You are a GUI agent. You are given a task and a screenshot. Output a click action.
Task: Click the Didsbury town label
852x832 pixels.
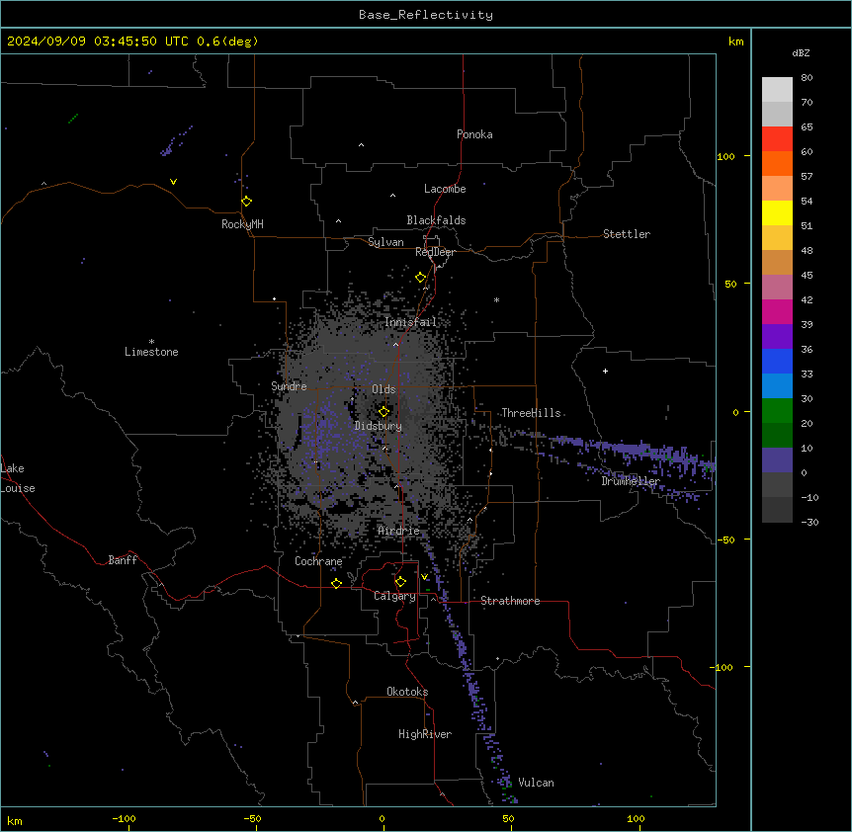coord(379,426)
